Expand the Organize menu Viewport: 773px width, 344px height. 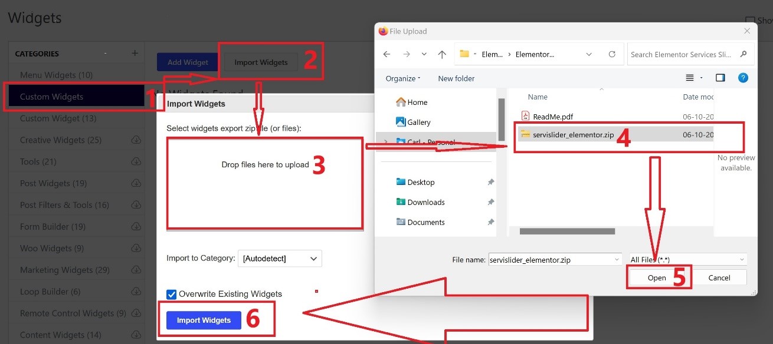pyautogui.click(x=402, y=78)
